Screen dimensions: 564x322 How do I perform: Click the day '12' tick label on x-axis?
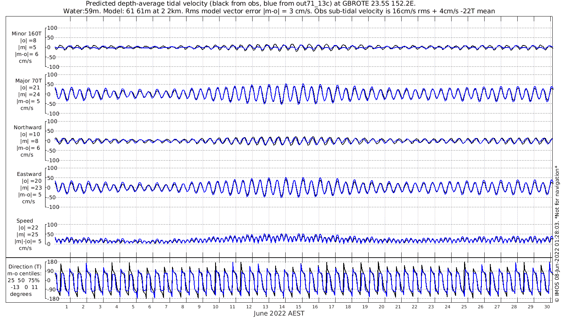(249, 307)
